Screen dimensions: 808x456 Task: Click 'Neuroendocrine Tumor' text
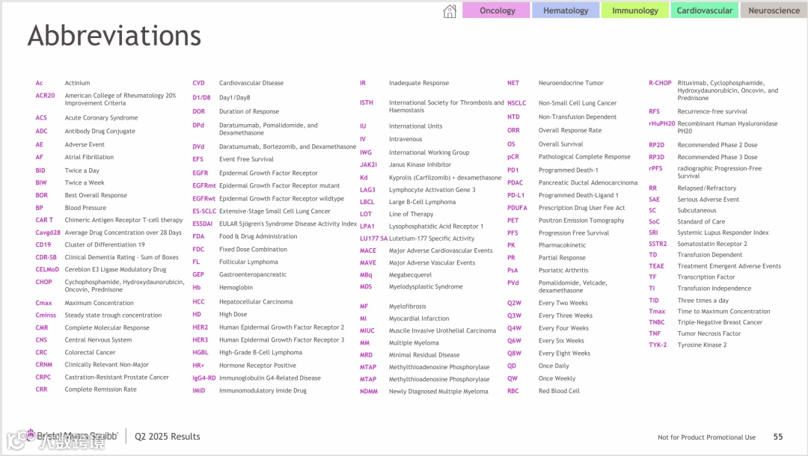pos(571,83)
